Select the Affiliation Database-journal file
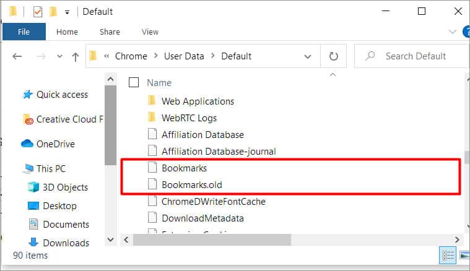This screenshot has width=470, height=271. (219, 152)
